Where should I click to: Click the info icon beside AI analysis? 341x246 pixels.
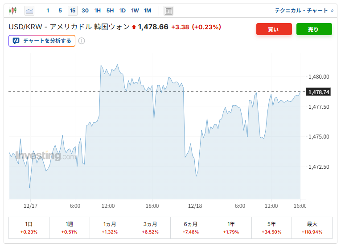tap(82, 41)
